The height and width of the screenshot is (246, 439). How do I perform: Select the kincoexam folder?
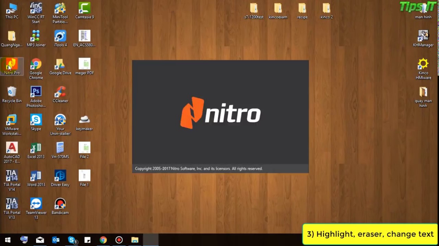point(278,11)
